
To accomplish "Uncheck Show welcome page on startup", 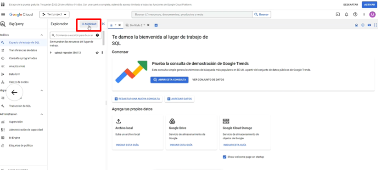I will 224,157.
